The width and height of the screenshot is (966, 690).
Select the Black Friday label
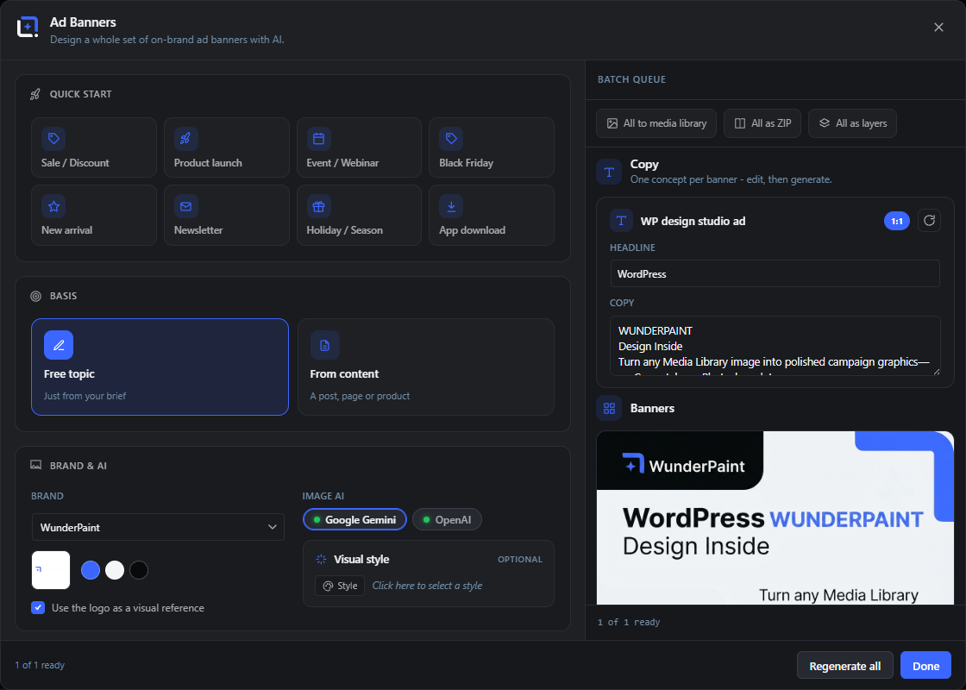pyautogui.click(x=466, y=163)
